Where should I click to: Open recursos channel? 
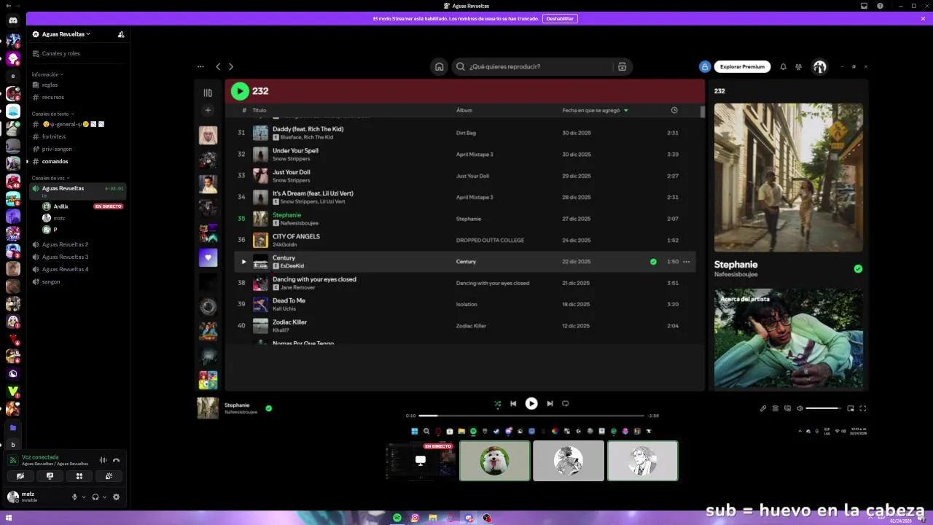77,97
